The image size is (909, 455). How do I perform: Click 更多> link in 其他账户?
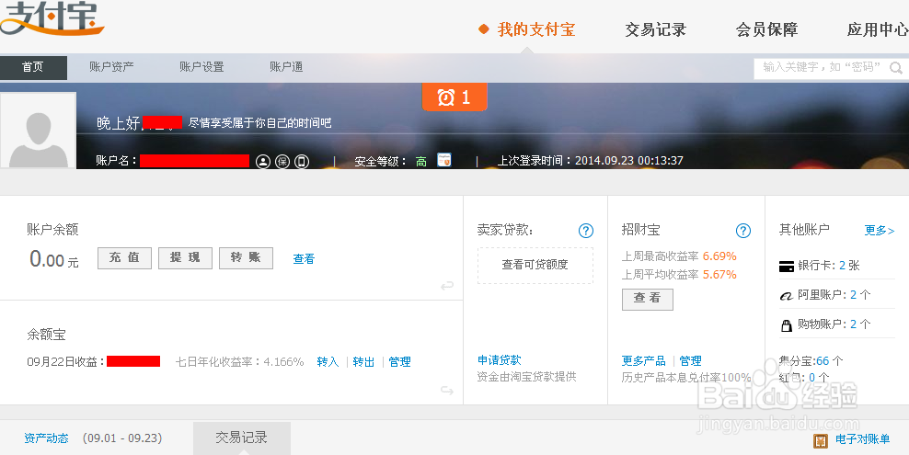880,231
